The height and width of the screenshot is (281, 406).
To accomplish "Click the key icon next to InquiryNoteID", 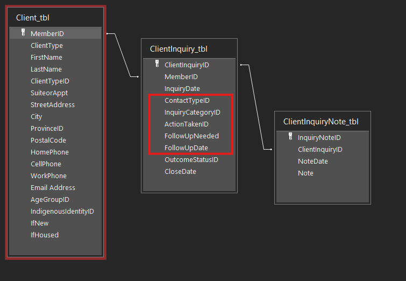I will [x=290, y=137].
